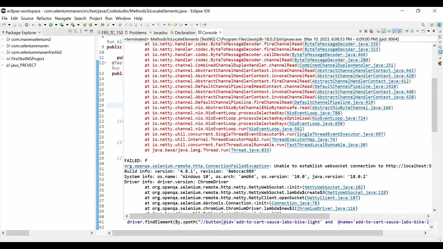
Task: Open the NettyWebSocket.java:102 link
Action: [x=334, y=187]
